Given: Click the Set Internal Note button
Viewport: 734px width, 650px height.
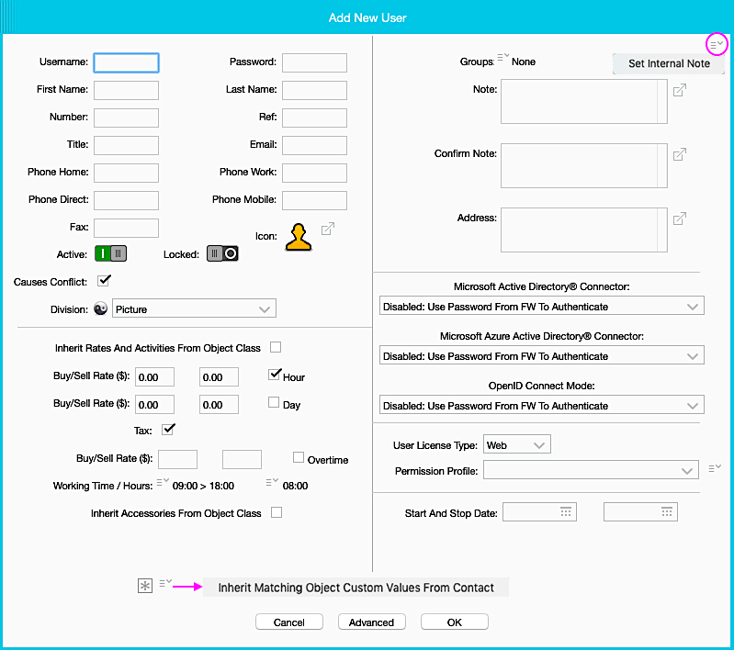Looking at the screenshot, I should pos(669,63).
